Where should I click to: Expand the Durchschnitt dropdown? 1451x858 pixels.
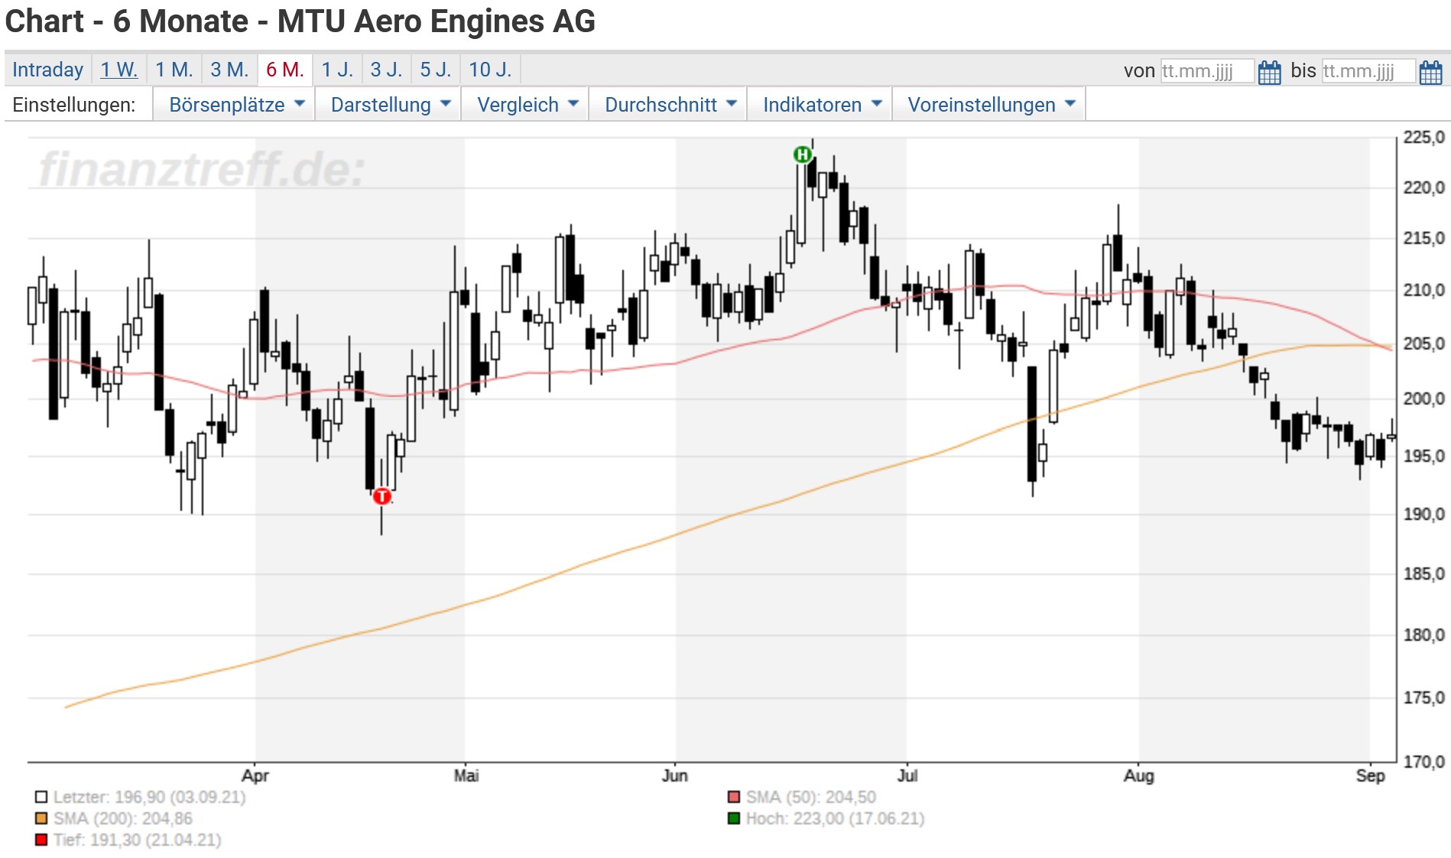668,105
